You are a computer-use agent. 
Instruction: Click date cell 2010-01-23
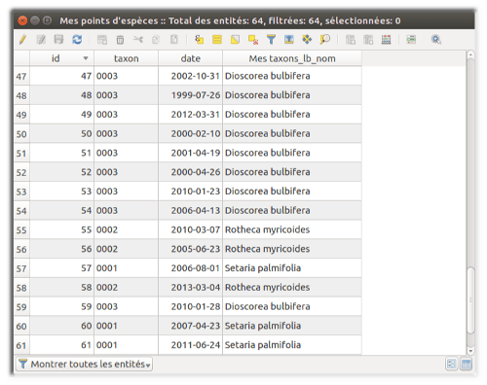pyautogui.click(x=190, y=192)
